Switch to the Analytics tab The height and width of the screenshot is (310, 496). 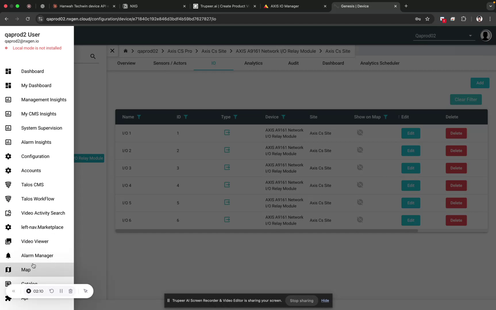tap(253, 63)
